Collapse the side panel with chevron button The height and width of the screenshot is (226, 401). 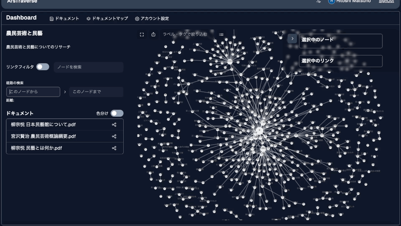(292, 39)
